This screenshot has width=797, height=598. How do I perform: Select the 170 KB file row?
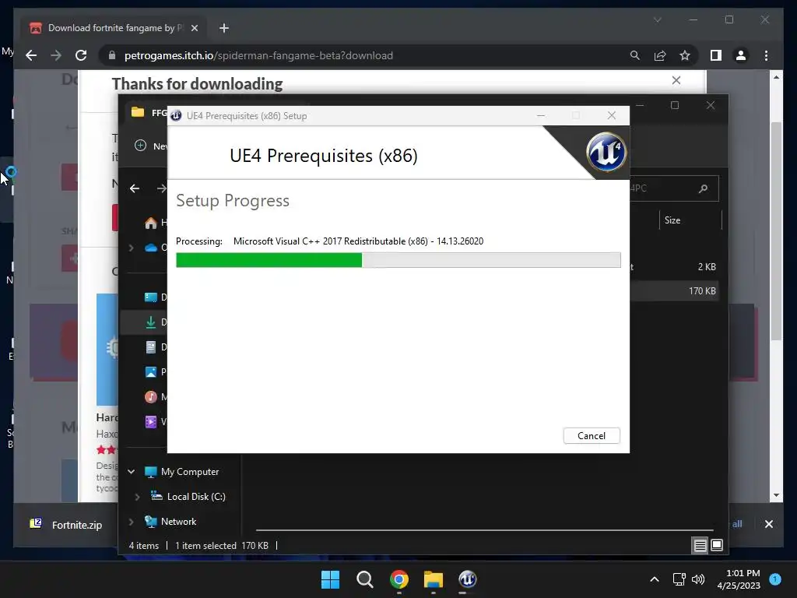pyautogui.click(x=673, y=291)
